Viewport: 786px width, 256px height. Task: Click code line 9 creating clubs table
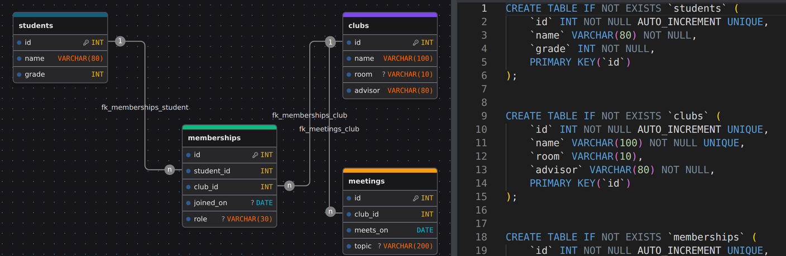point(614,116)
